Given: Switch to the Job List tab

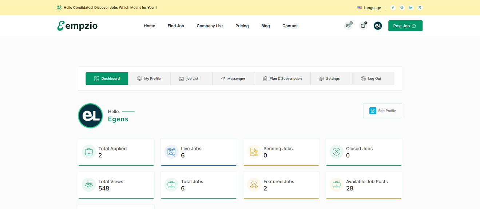Looking at the screenshot, I should (x=191, y=79).
